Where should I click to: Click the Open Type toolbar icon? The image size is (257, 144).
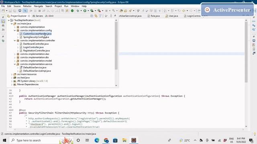coord(121,11)
